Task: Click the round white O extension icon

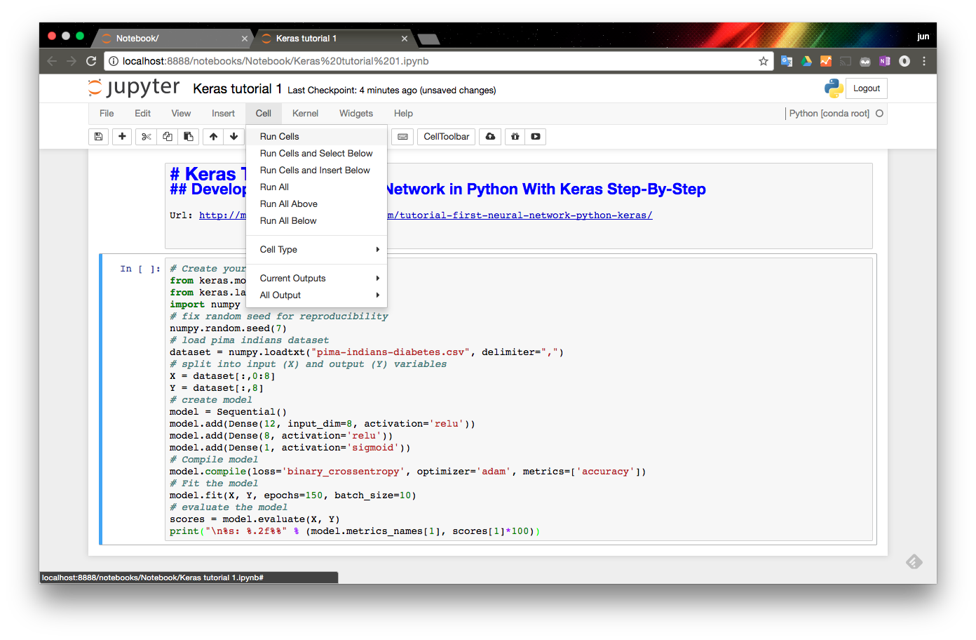Action: (904, 61)
